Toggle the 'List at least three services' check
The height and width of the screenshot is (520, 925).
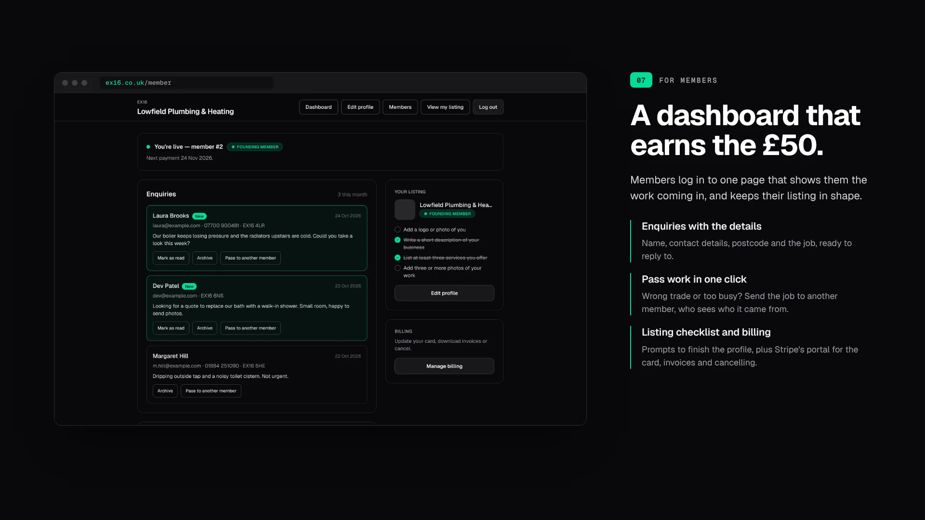(x=397, y=258)
